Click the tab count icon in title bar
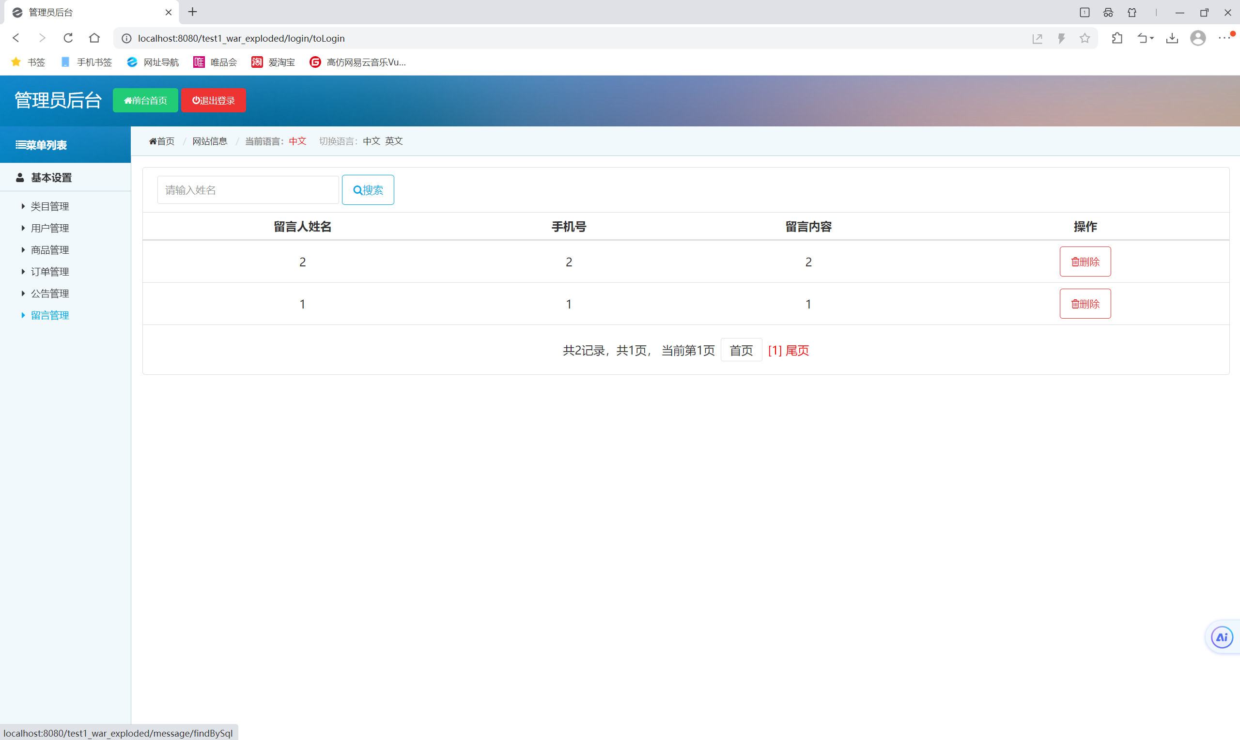 1085,13
